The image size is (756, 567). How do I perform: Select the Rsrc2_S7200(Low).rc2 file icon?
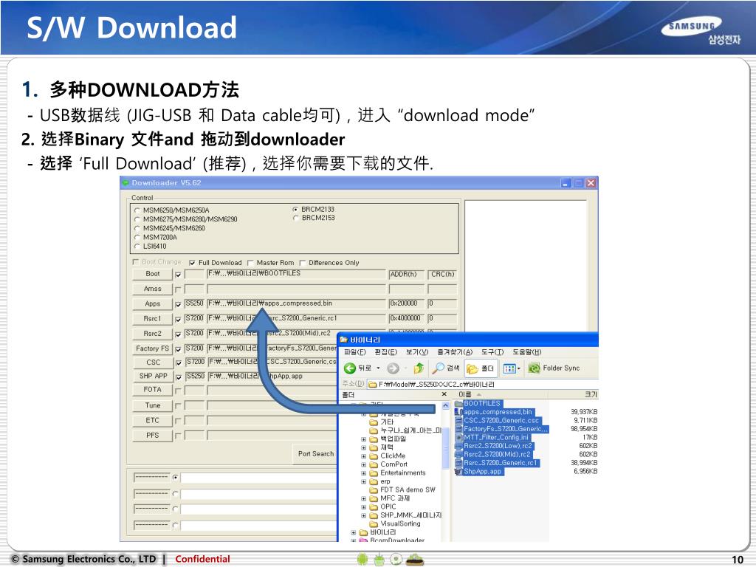(458, 446)
